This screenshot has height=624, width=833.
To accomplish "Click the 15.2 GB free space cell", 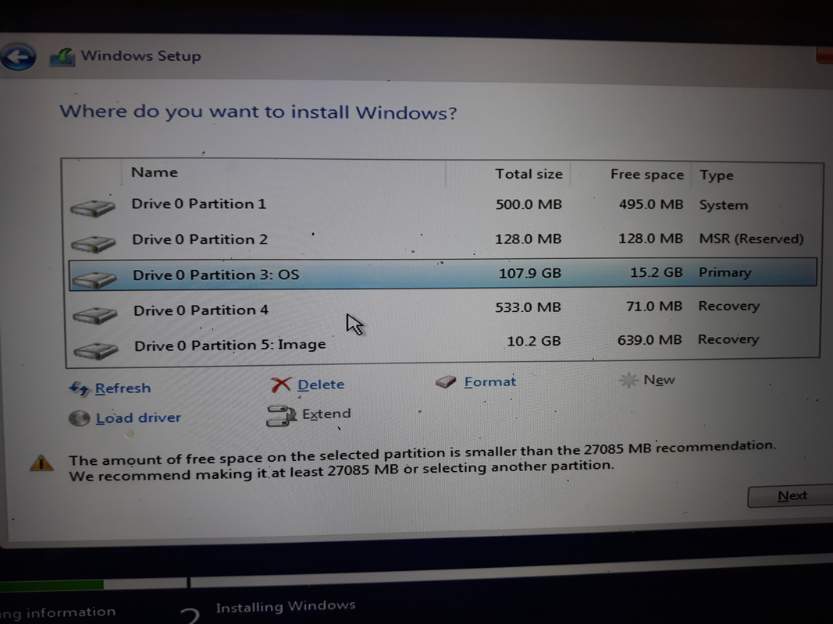I will (656, 273).
